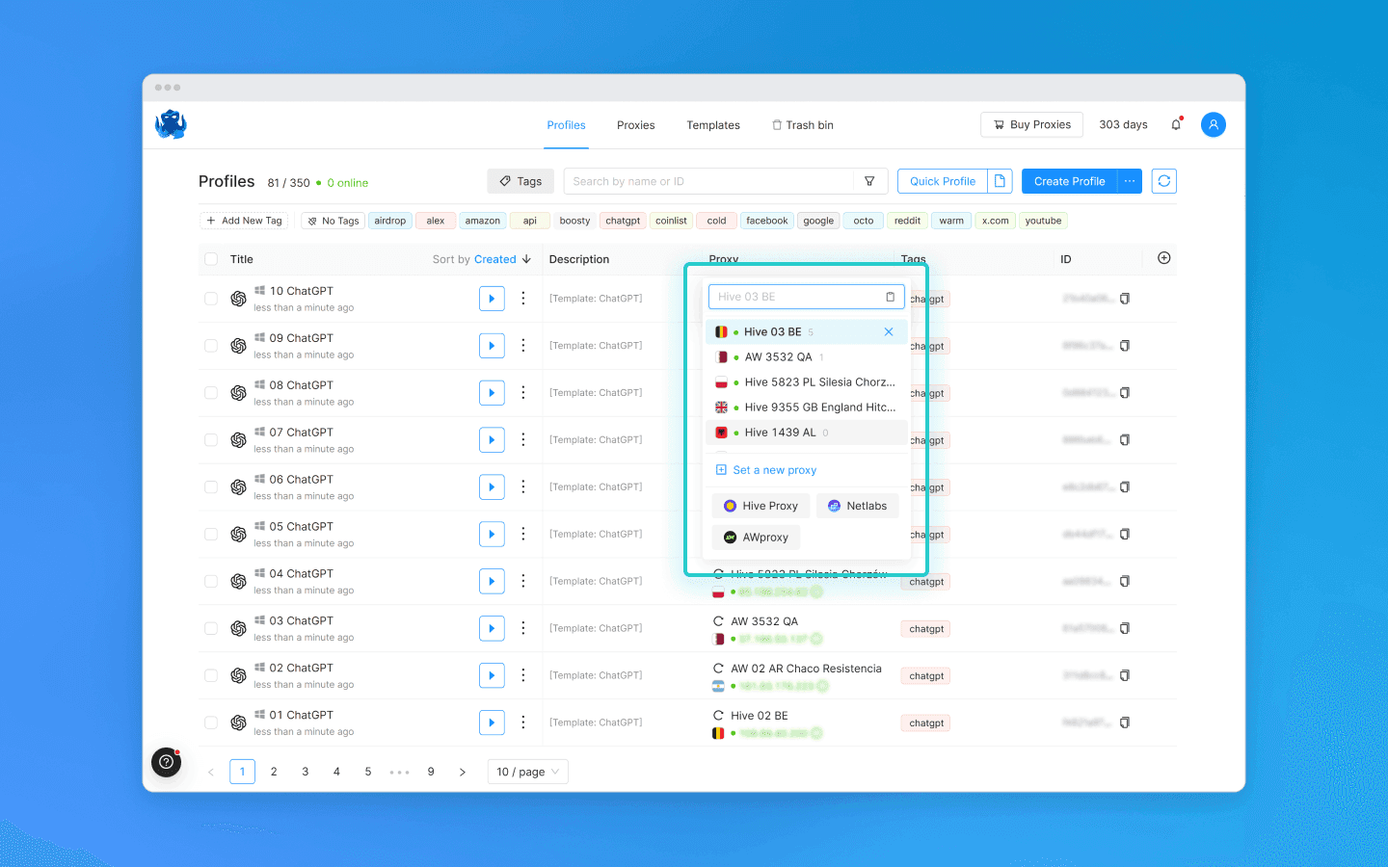This screenshot has height=867, width=1388.
Task: Check the 10 ChatGPT profile checkbox
Action: tap(211, 299)
